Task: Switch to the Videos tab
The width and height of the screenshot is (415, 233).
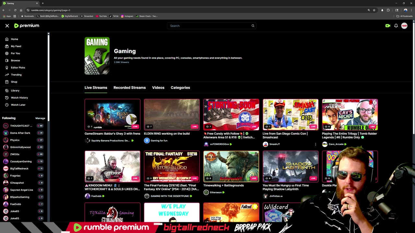Action: coord(158,88)
